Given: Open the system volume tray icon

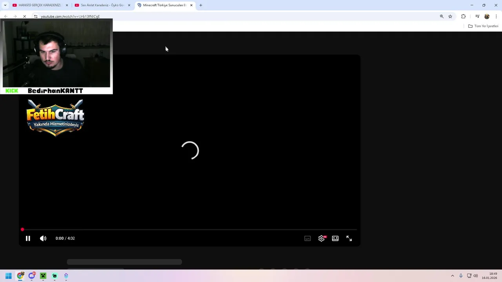Looking at the screenshot, I should click(476, 276).
